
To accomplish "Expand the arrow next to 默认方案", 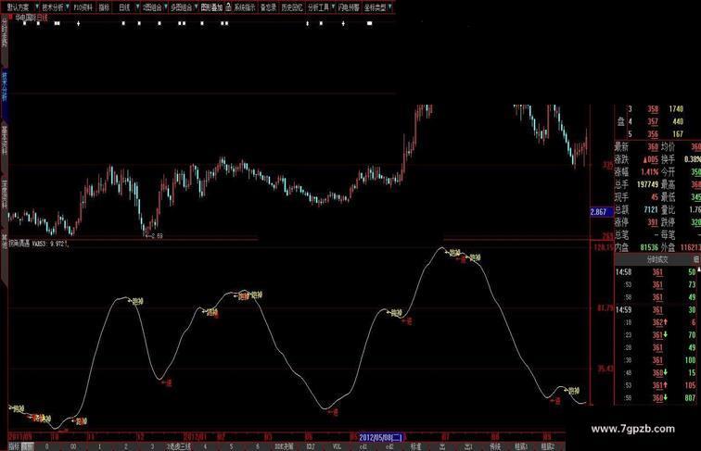I will 37,7.
